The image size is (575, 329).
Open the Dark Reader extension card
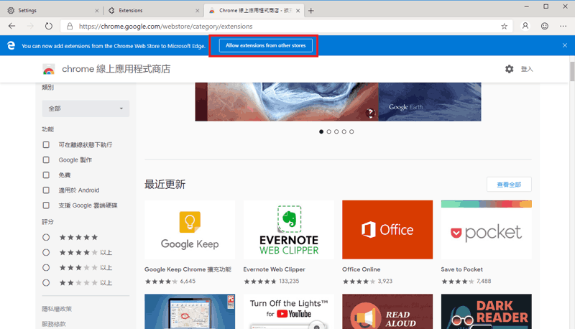coord(487,312)
